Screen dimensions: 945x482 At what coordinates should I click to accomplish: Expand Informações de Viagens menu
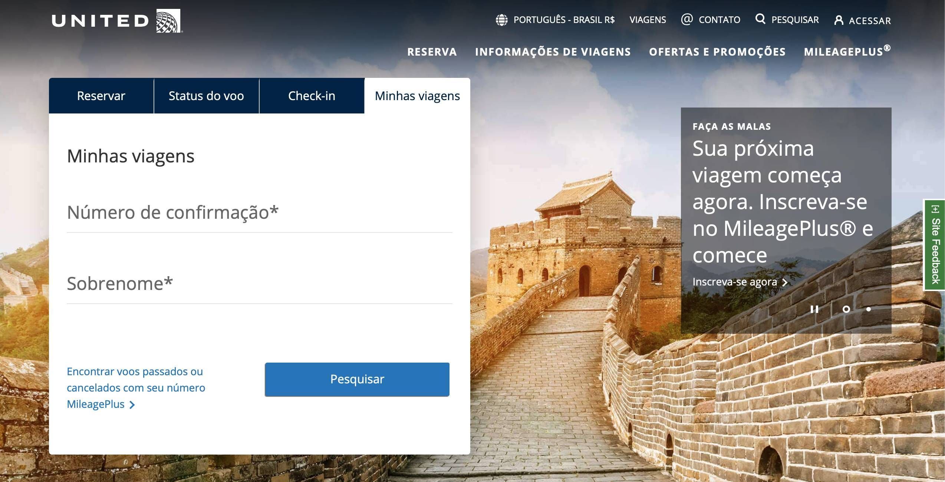point(553,52)
